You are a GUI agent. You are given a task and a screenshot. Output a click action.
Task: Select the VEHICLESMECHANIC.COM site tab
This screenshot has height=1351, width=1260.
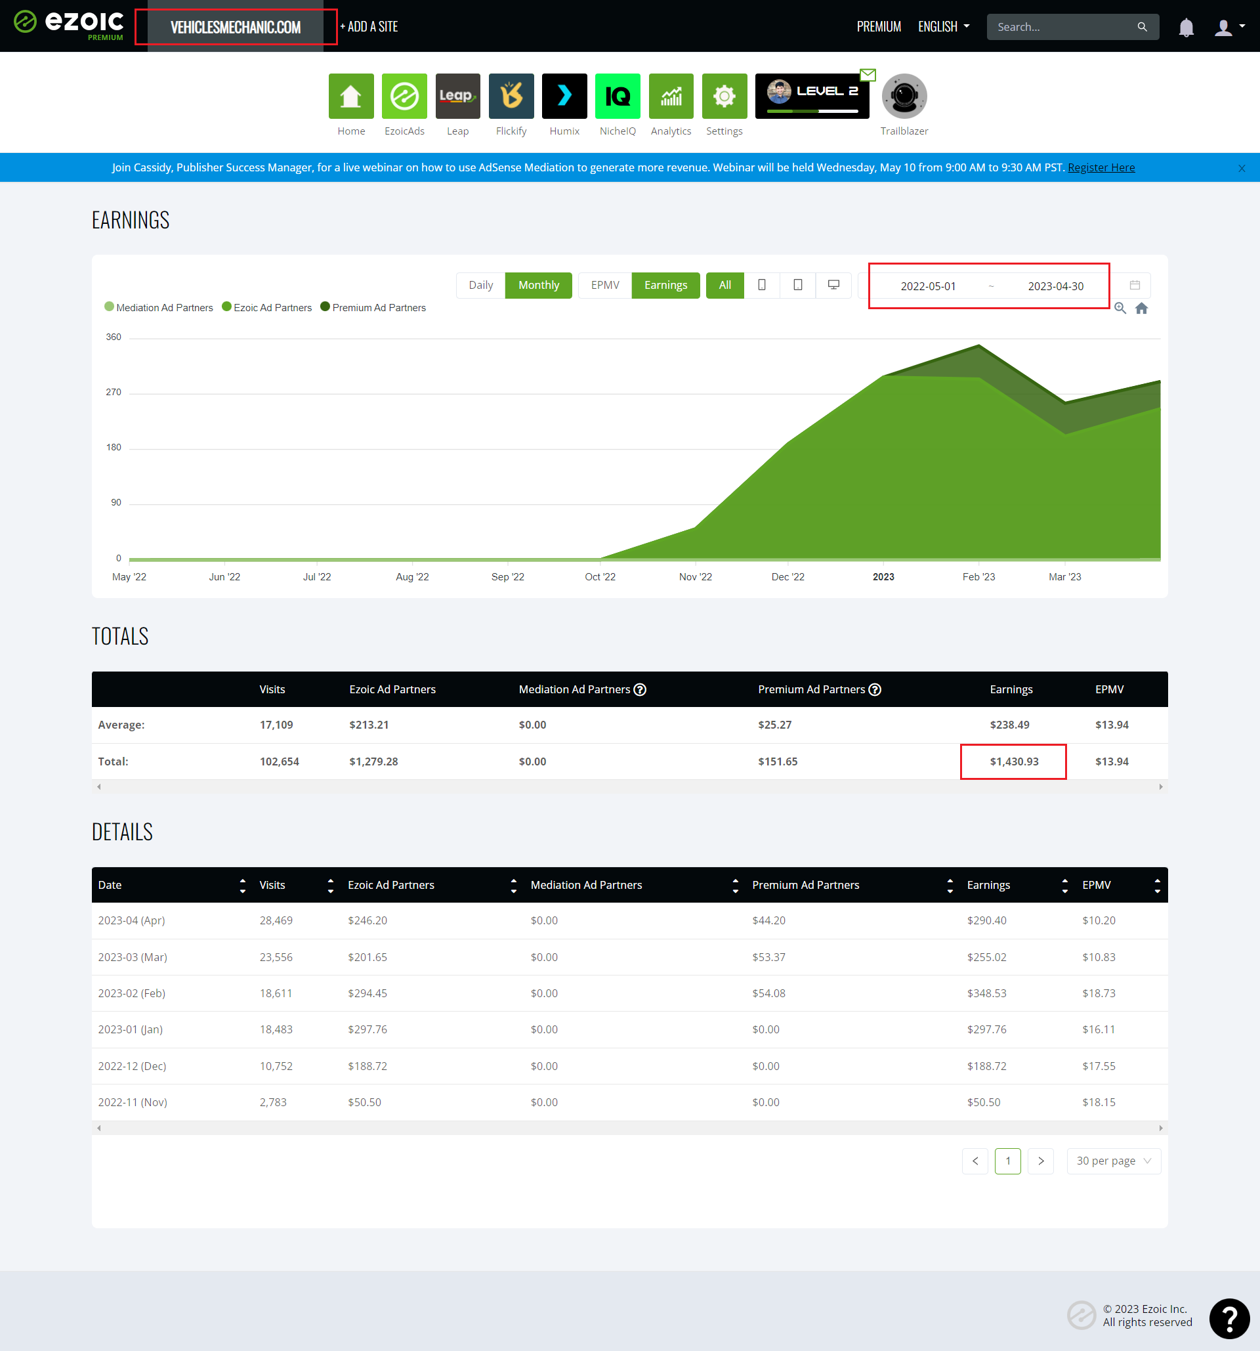tap(235, 27)
